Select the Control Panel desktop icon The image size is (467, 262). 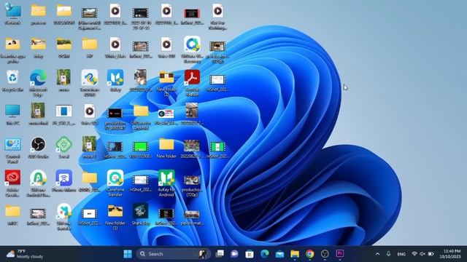[x=13, y=150]
